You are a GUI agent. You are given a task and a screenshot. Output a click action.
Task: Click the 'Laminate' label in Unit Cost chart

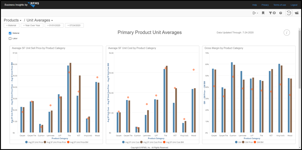147,136
